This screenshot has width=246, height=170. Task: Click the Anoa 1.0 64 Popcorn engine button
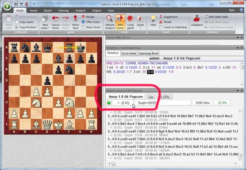click(x=126, y=97)
